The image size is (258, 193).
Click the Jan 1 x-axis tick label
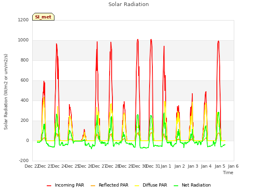click(166, 166)
